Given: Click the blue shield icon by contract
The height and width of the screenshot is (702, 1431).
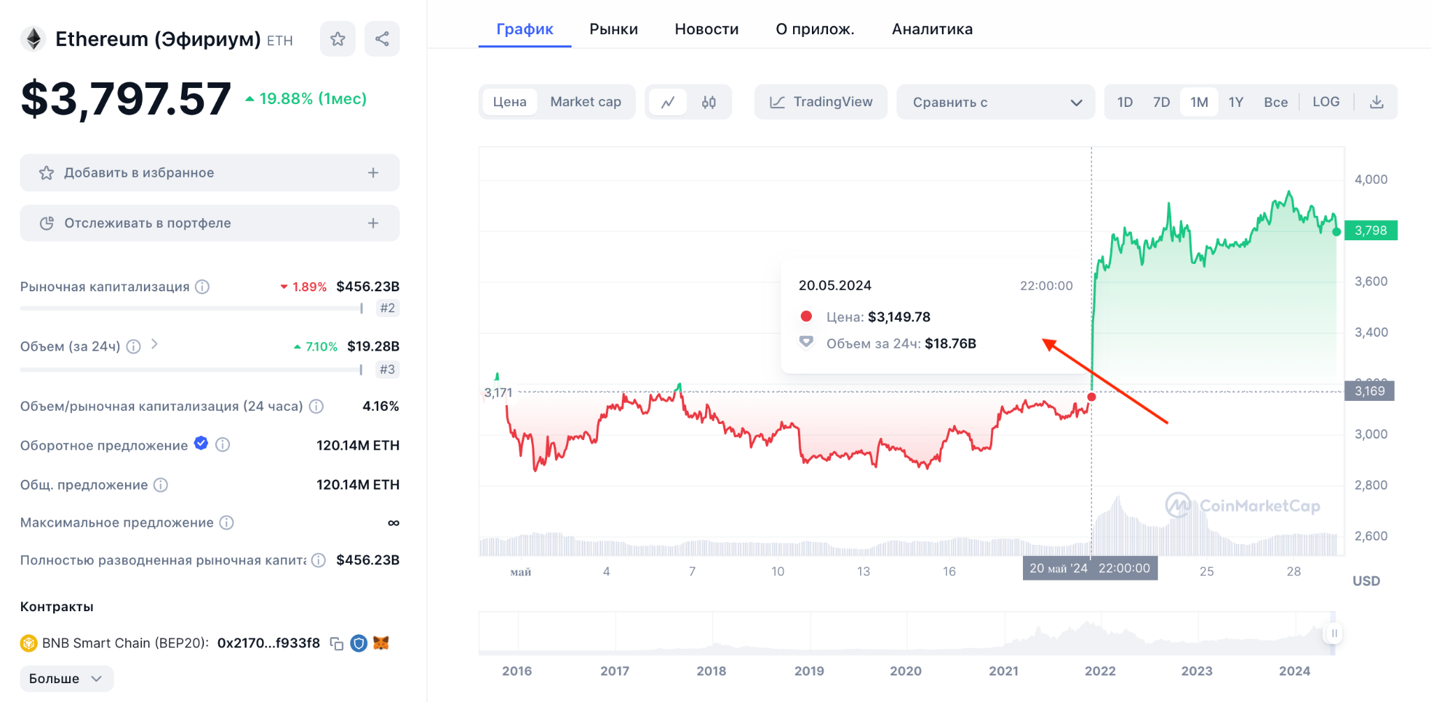Looking at the screenshot, I should tap(358, 643).
